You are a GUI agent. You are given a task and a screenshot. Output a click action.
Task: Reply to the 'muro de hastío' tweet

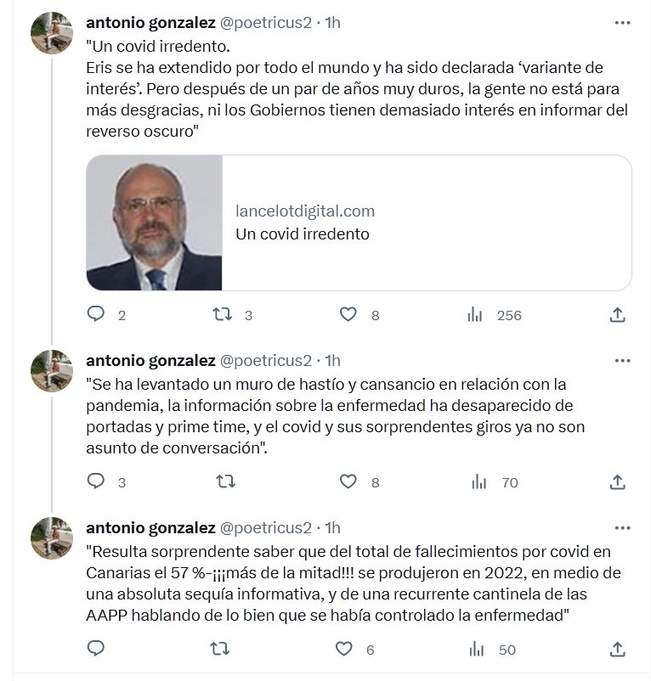tap(96, 482)
